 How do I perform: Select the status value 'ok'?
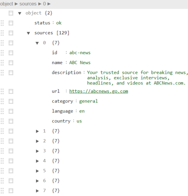point(59,23)
